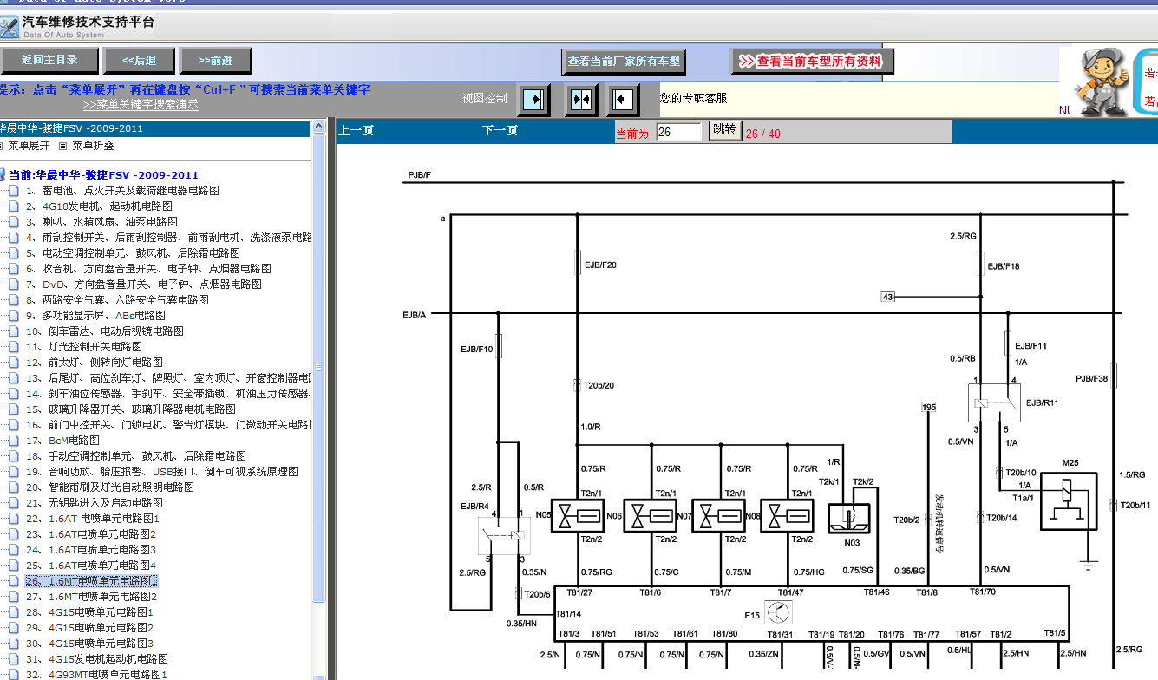Open 31、4G15发电机起动机电路图
Screen dimensions: 1158x680
[96, 659]
